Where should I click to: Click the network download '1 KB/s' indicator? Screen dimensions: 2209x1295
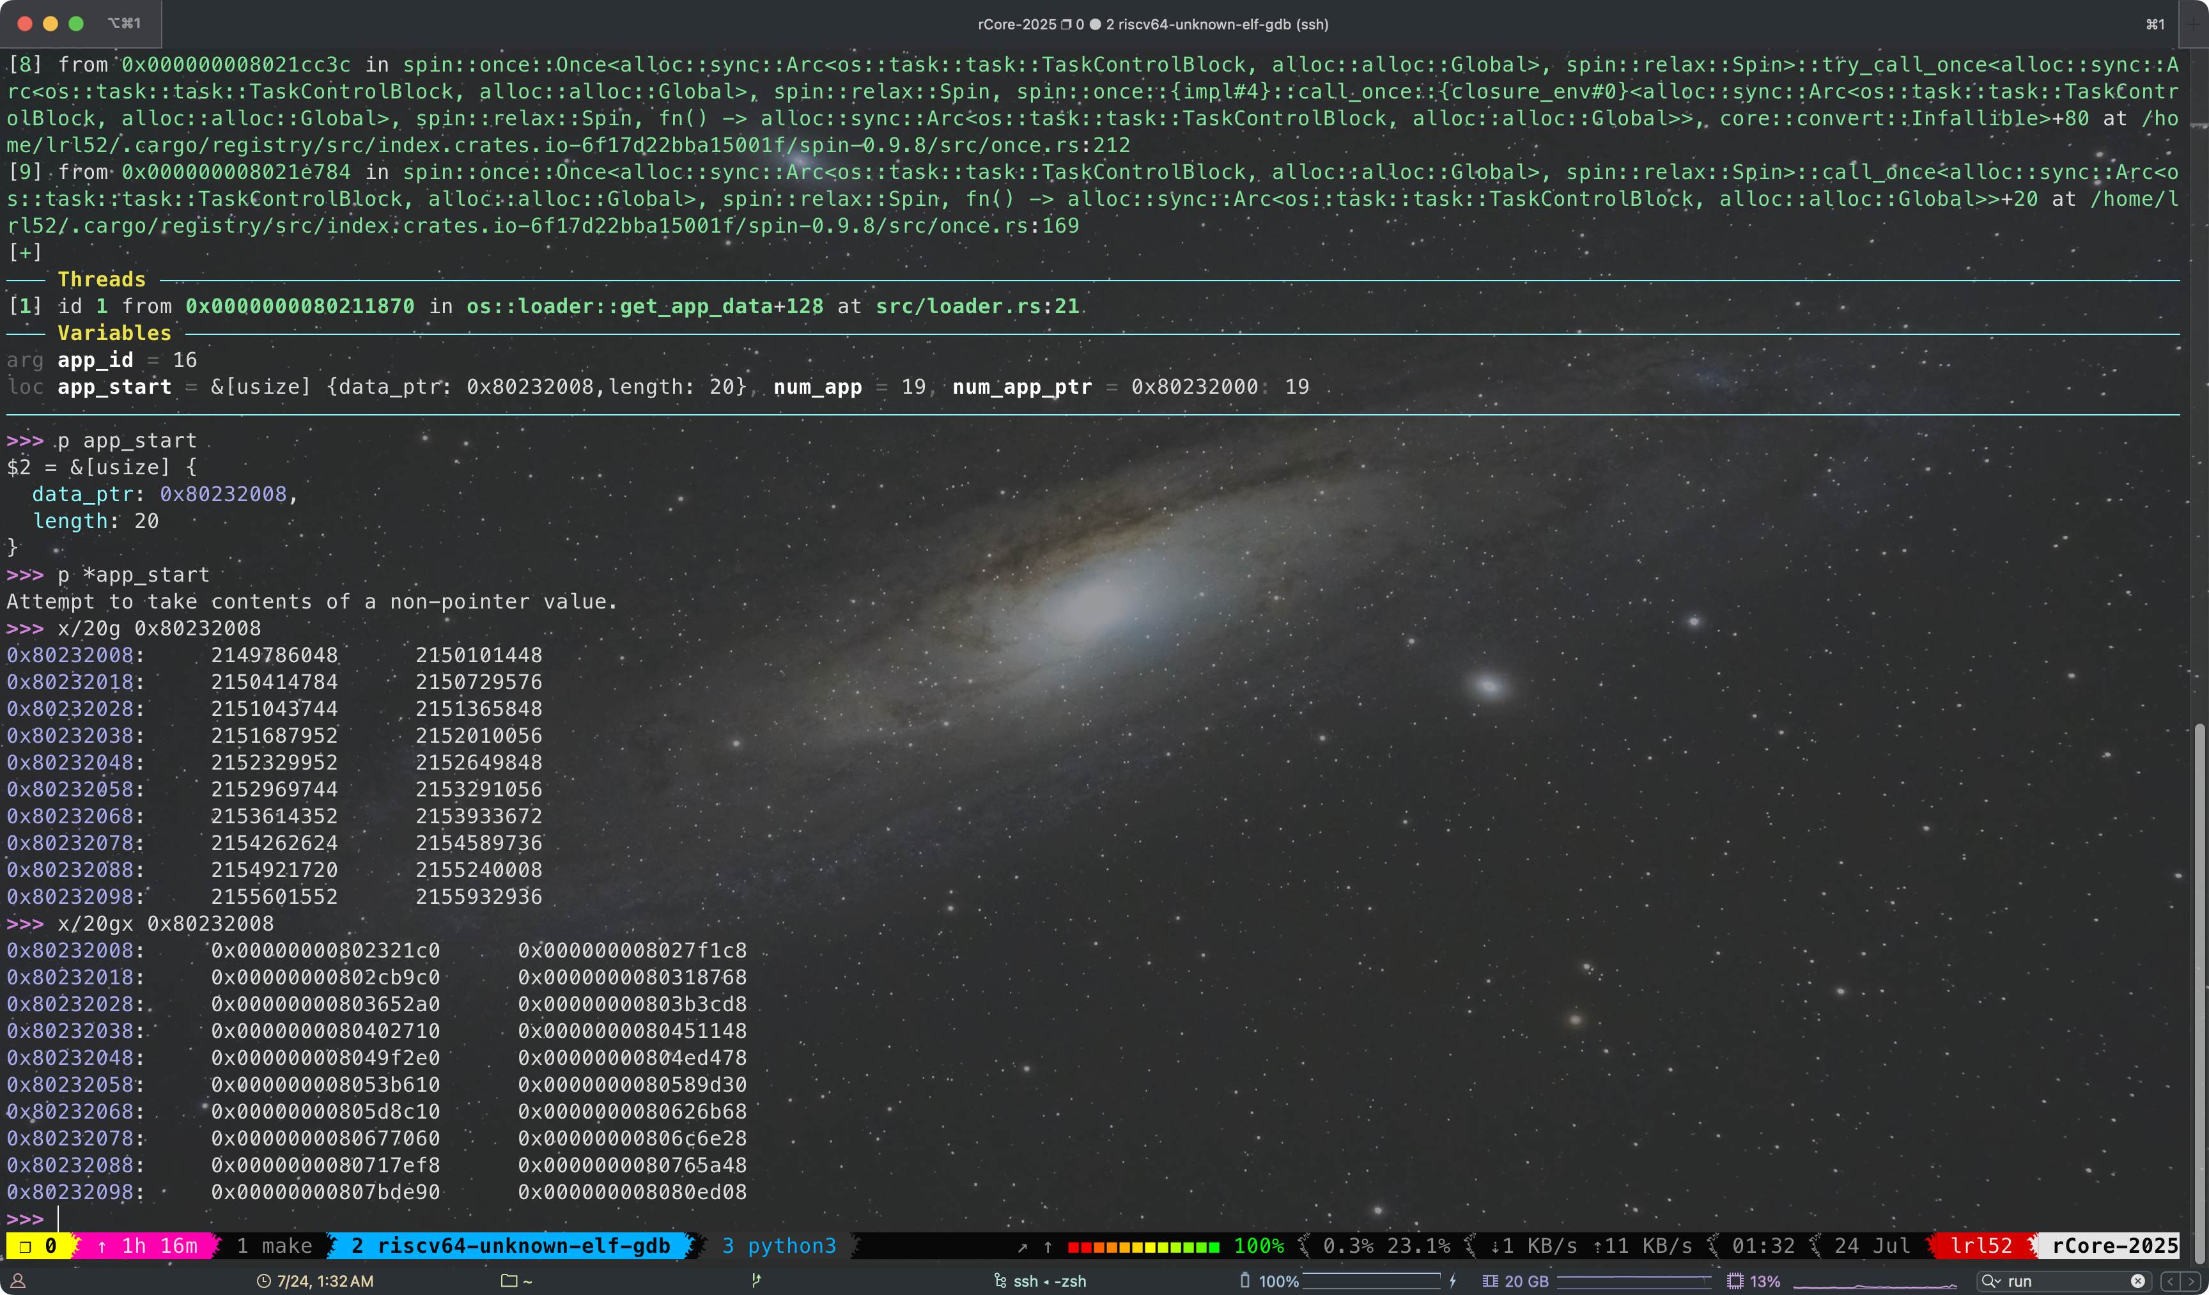[1533, 1246]
